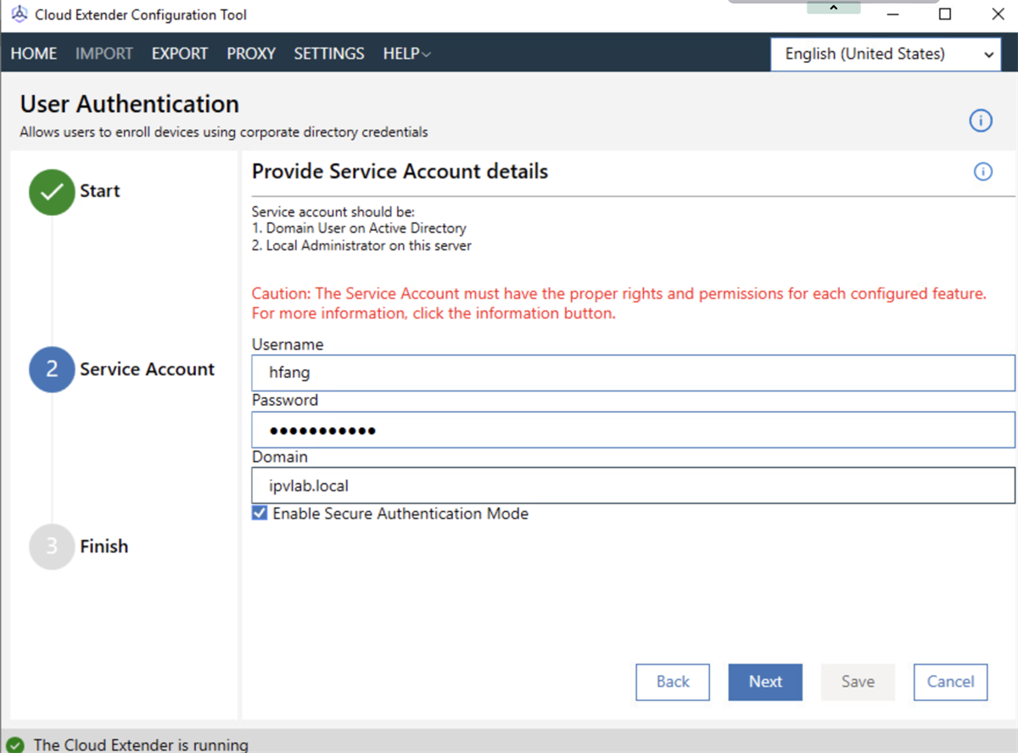
Task: Open the PROXY menu item
Action: pos(251,53)
